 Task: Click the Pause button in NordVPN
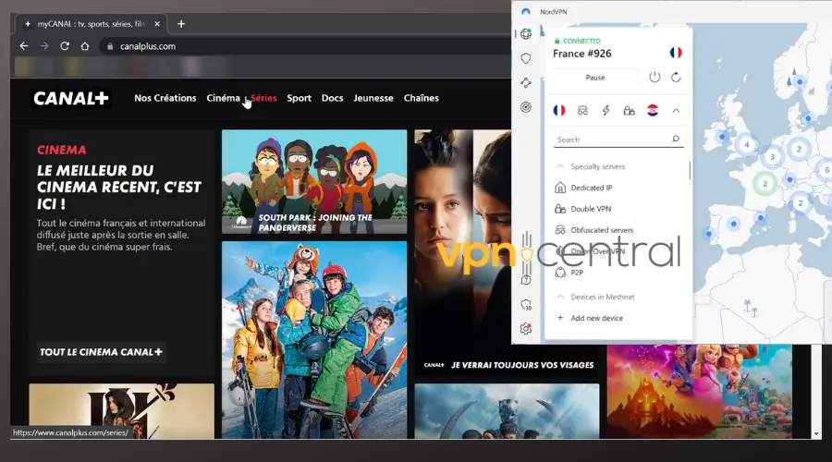595,78
